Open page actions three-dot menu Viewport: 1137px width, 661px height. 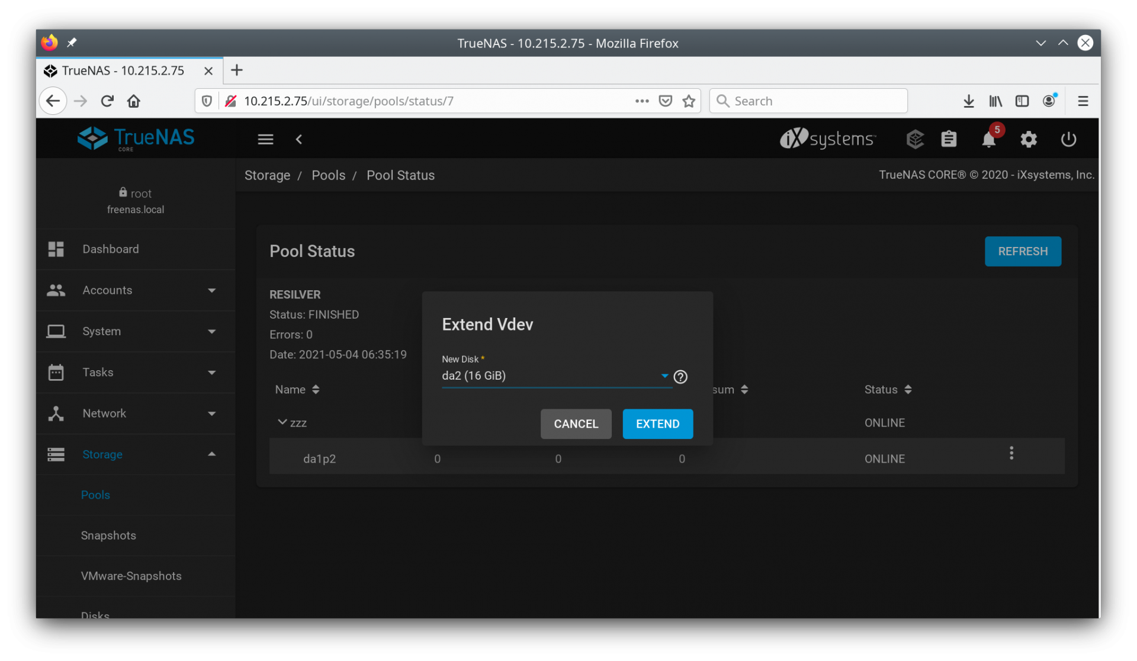[642, 101]
